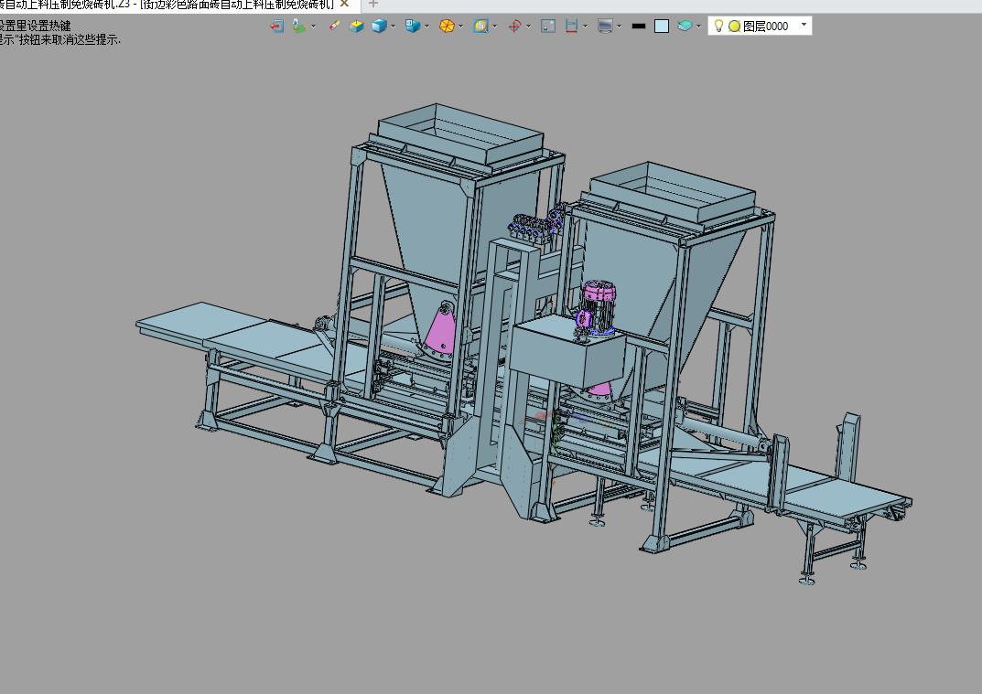Click the section view icon
The height and width of the screenshot is (694, 982).
click(571, 26)
